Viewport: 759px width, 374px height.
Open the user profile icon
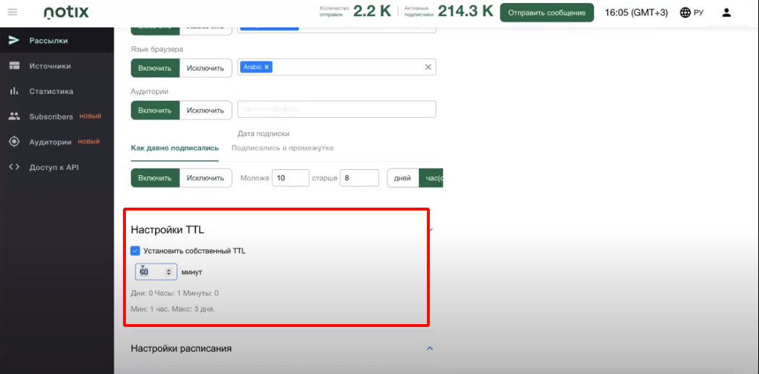(726, 12)
